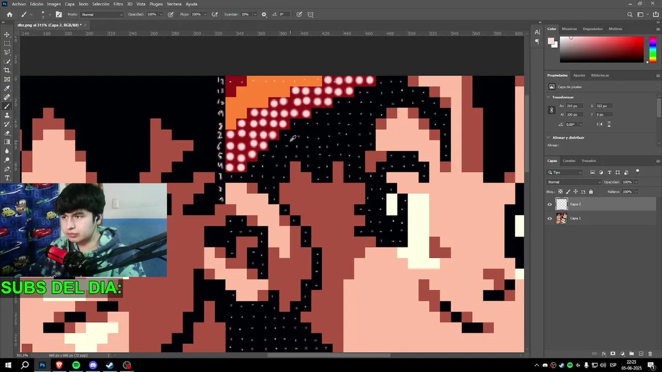Viewport: 662px width, 372px height.
Task: Open the Filtro menu
Action: point(118,4)
